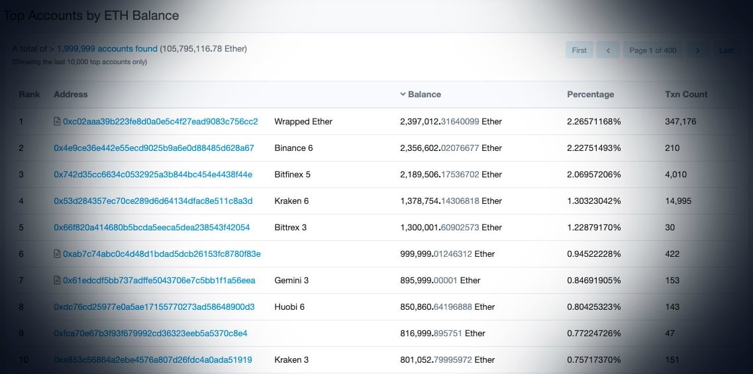The image size is (753, 374).
Task: Open Gemini 3 address 0x61edcdf5bb73
Action: point(159,280)
